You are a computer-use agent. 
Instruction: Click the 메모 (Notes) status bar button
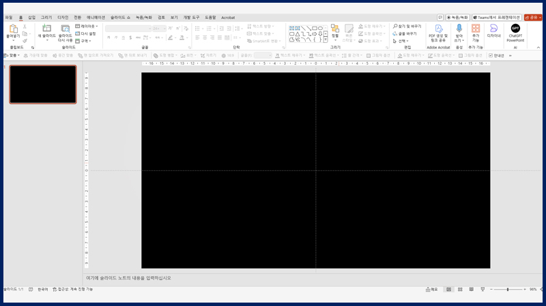(x=431, y=290)
